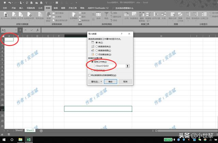Click Edit Links (编辑链接) in the ribbon
The height and width of the screenshot is (143, 218).
coord(84,20)
